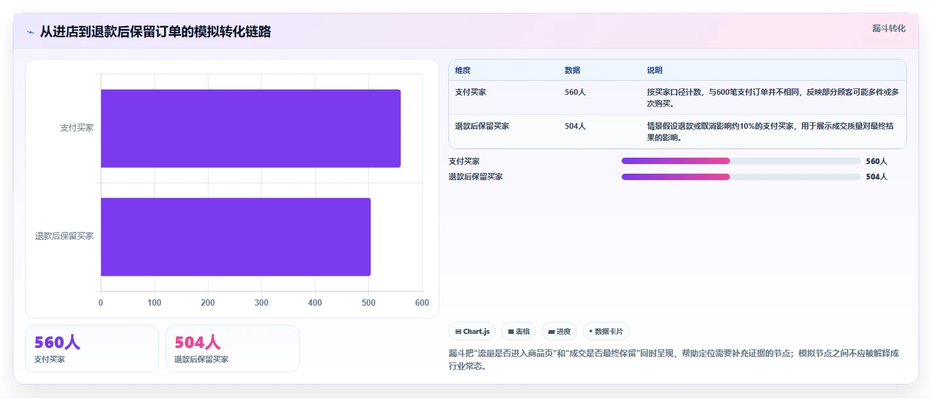Click the 支付买家 bar in chart
This screenshot has width=932, height=398.
[x=251, y=128]
